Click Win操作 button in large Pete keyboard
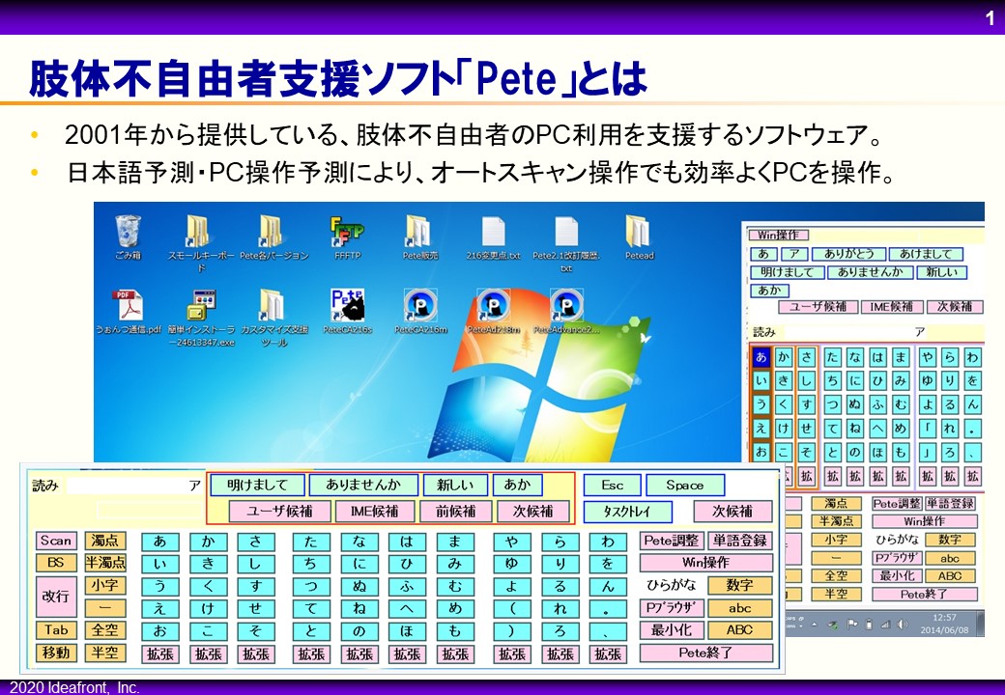Image resolution: width=1005 pixels, height=695 pixels. point(705,563)
